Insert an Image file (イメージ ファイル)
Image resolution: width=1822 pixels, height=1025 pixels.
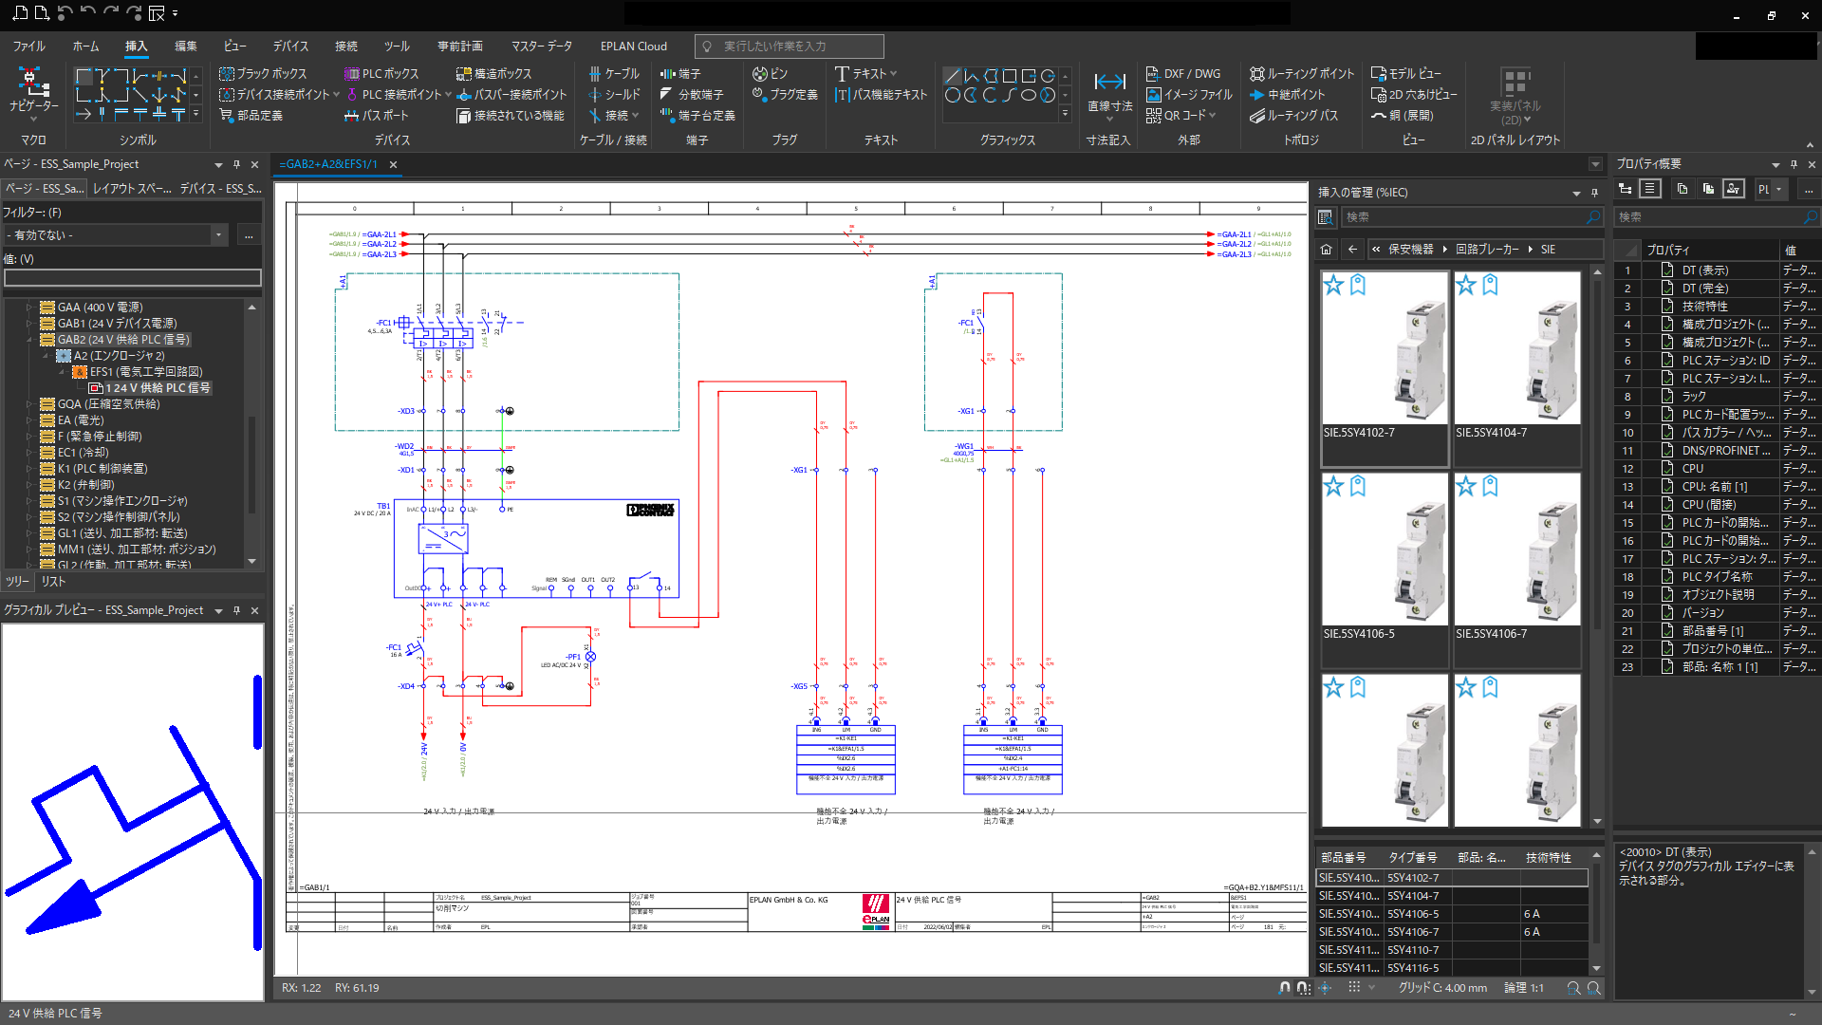1189,94
